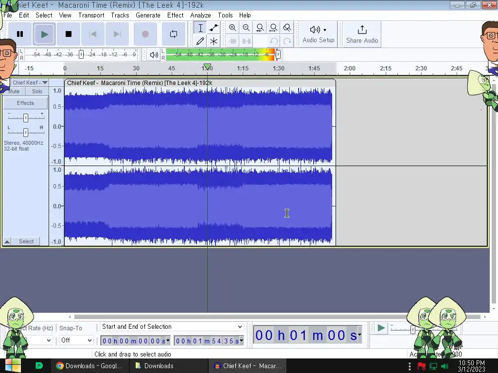
Task: Toggle Solo on the Chief Keef track
Action: coord(37,91)
